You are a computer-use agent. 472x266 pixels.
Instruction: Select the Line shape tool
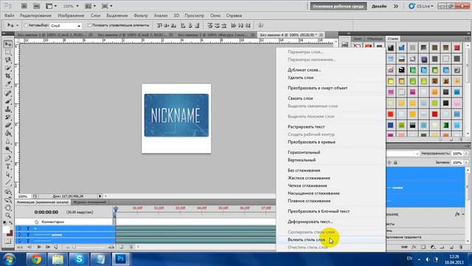pyautogui.click(x=8, y=183)
